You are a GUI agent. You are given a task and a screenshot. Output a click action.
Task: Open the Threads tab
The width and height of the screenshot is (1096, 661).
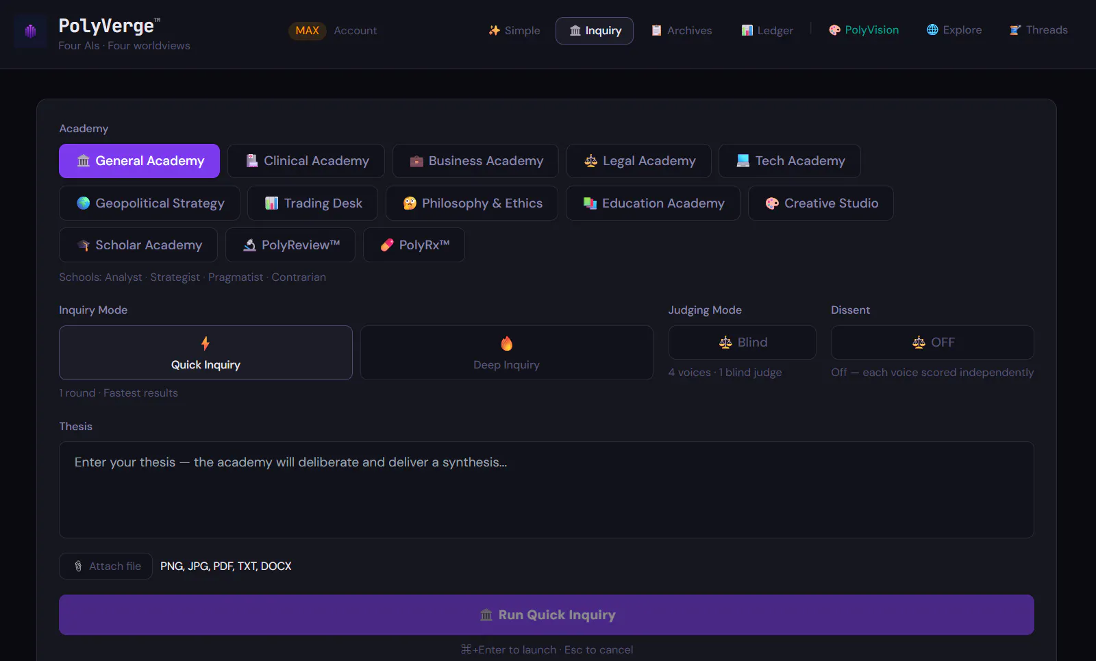coord(1038,30)
